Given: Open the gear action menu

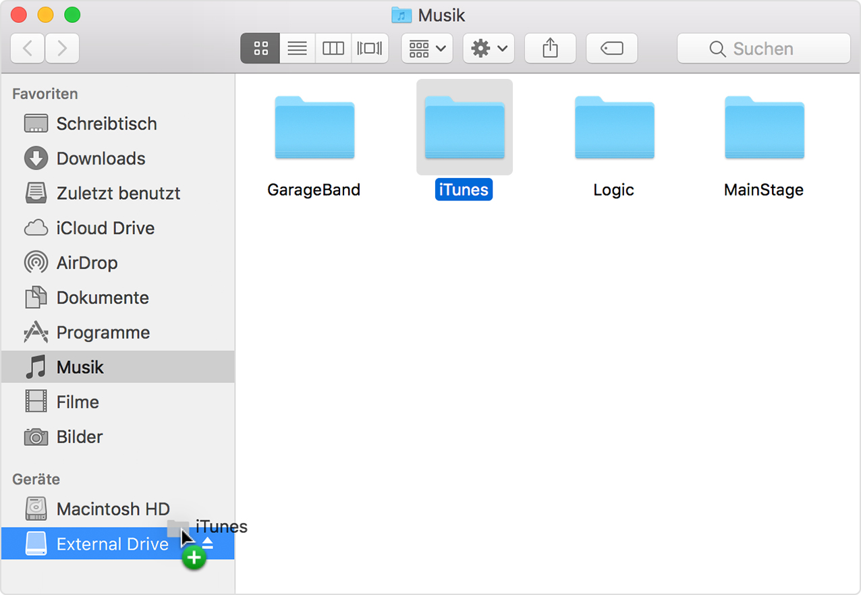Looking at the screenshot, I should [489, 49].
